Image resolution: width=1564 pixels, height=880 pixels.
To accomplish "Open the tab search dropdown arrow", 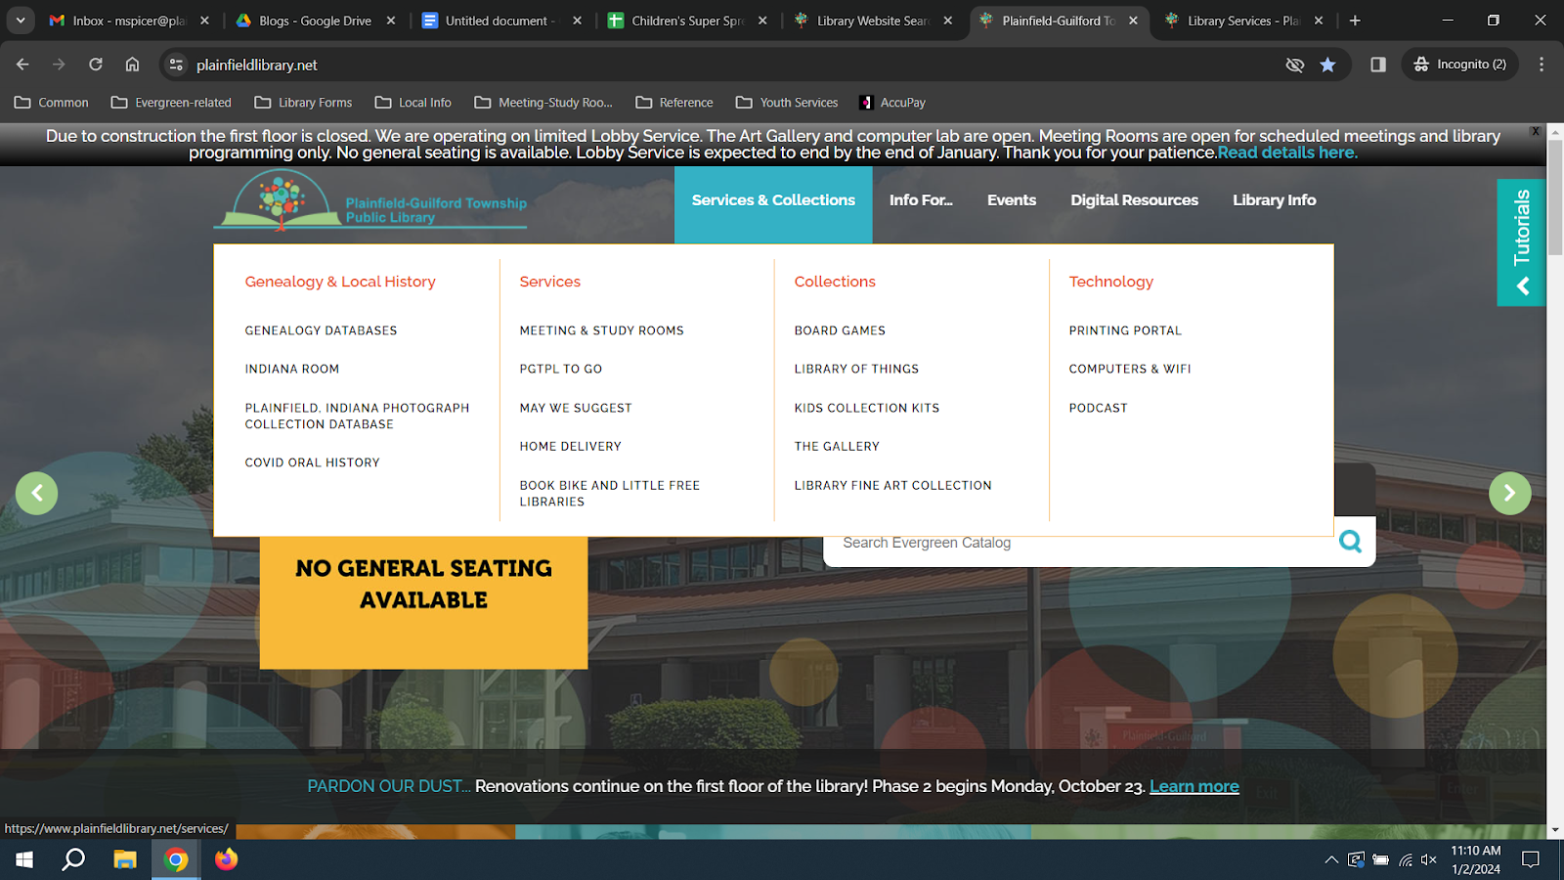I will click(21, 21).
